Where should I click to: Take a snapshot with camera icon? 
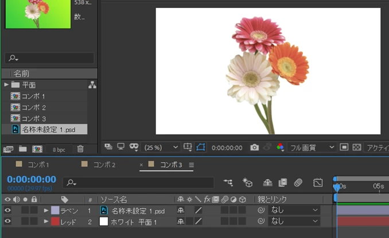[254, 147]
